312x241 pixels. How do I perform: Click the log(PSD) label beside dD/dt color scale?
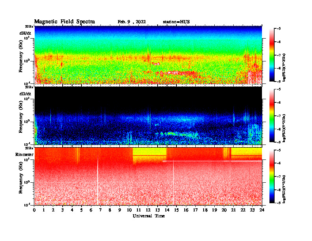point(284,128)
